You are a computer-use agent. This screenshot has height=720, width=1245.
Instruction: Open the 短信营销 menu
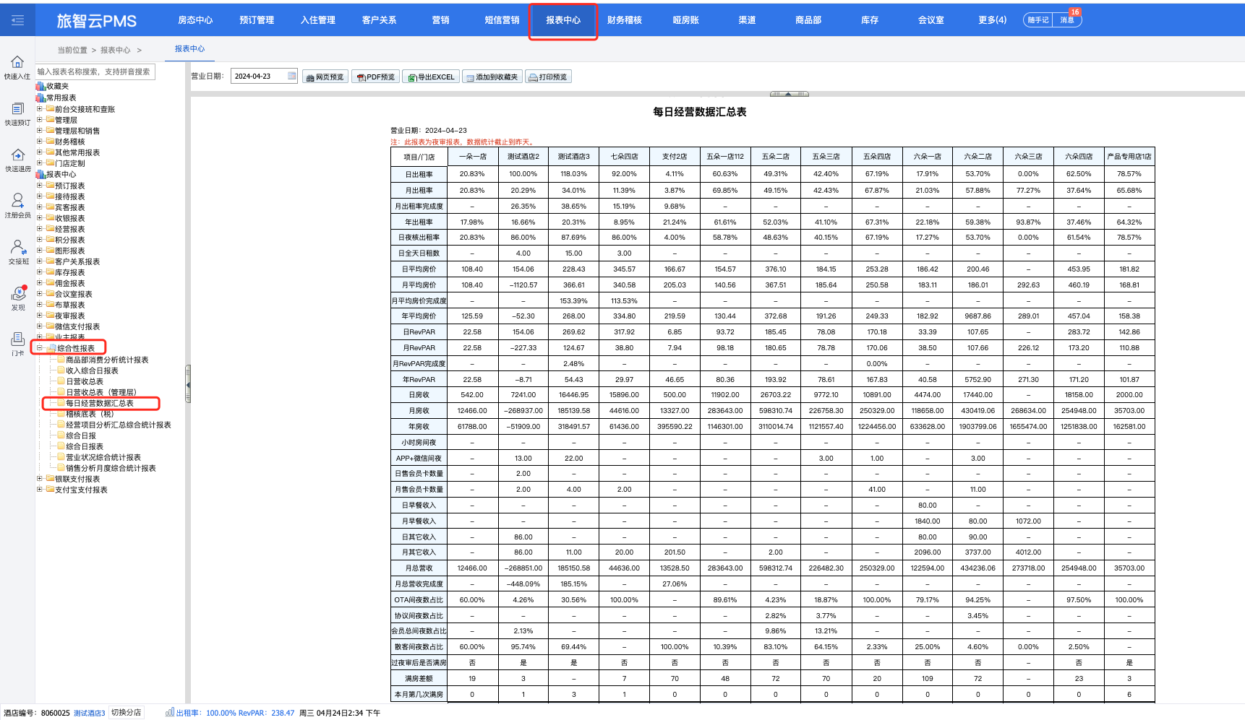coord(502,20)
